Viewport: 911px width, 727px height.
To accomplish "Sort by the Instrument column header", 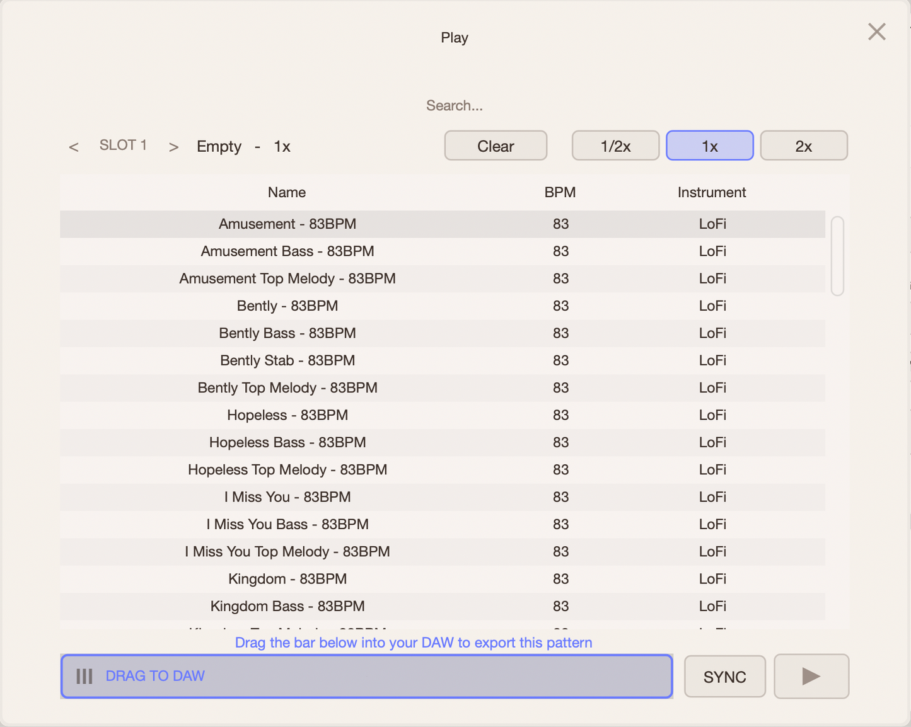I will click(x=712, y=192).
